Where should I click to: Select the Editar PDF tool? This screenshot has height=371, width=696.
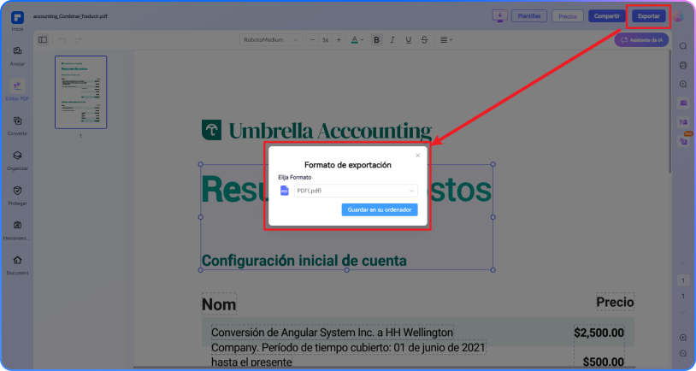17,90
